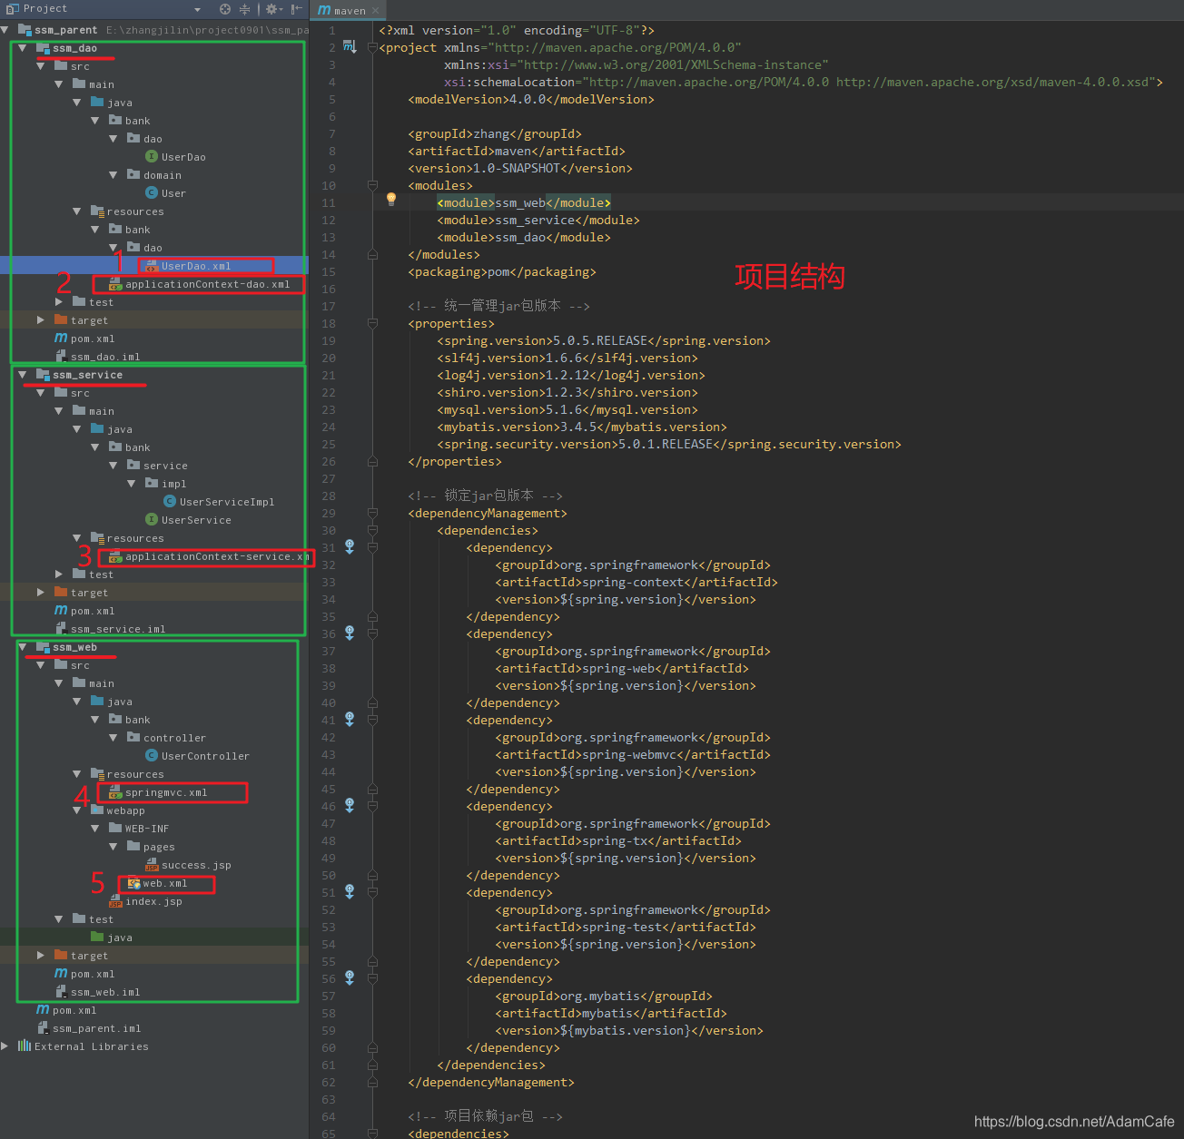Expand the target folder under ssm_service
This screenshot has width=1184, height=1139.
tap(41, 593)
